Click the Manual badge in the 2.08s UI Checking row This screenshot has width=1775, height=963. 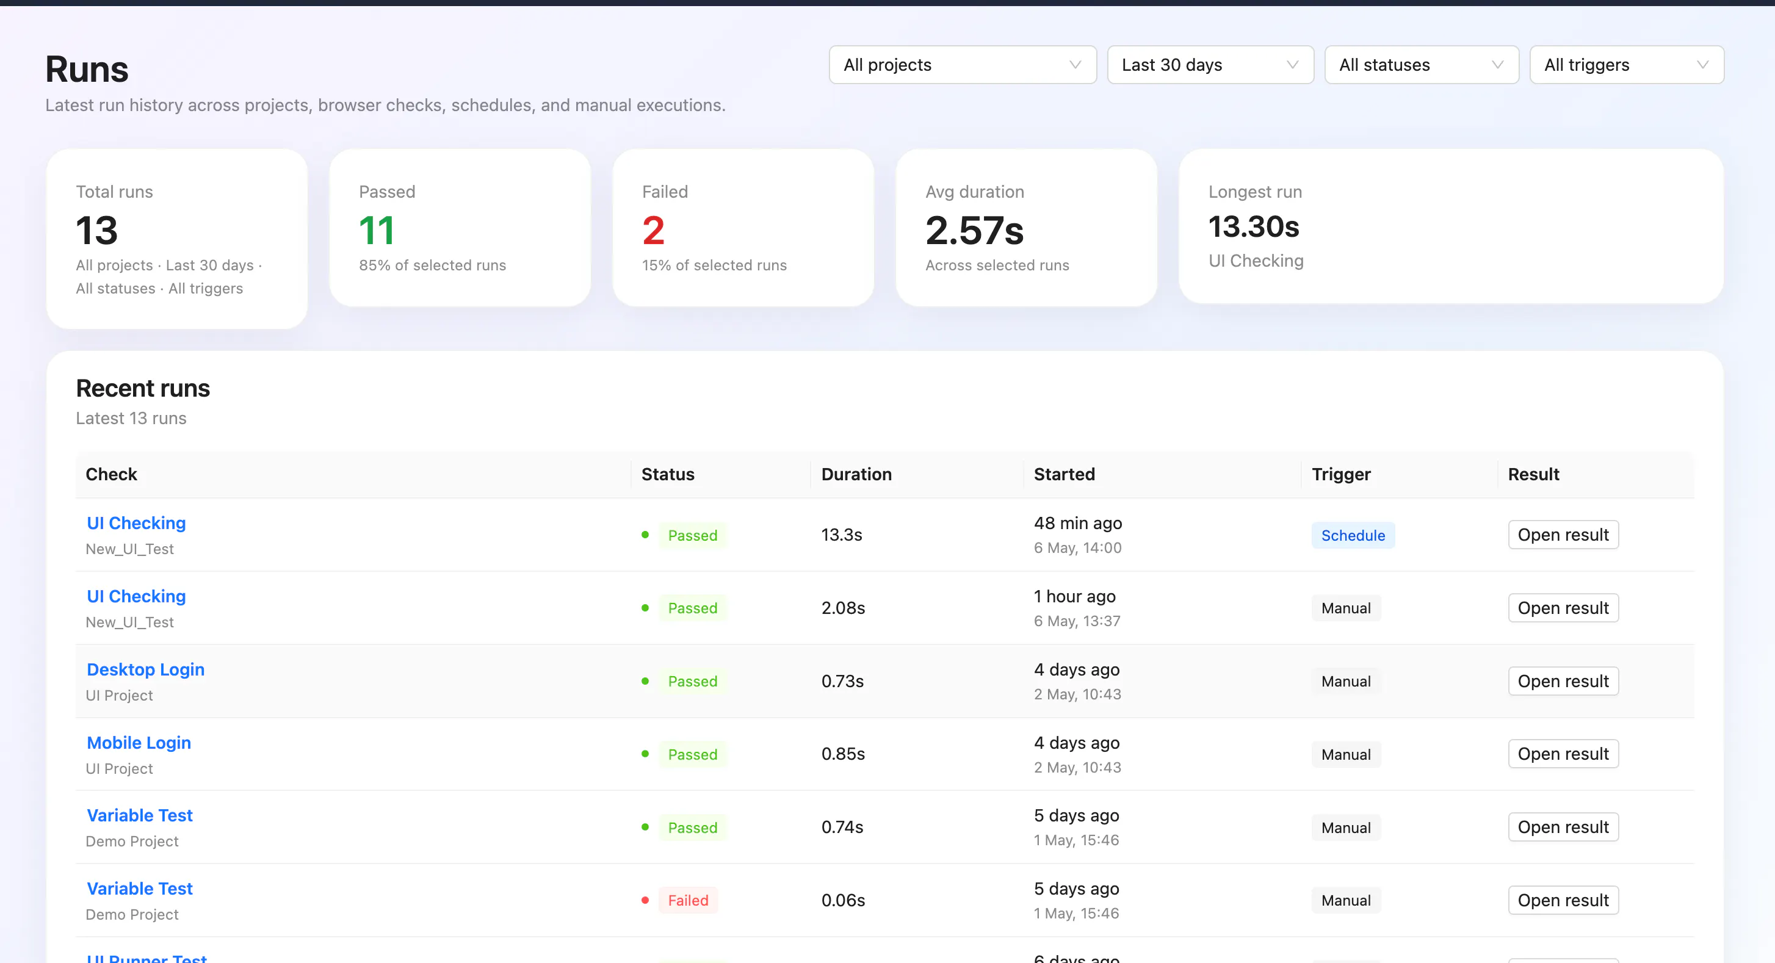[x=1346, y=608]
